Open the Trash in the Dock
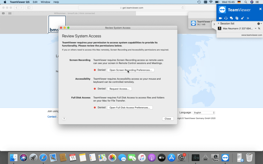 point(249,158)
